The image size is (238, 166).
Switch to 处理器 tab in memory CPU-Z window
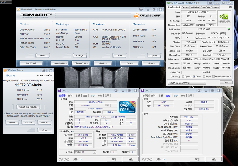(145, 96)
